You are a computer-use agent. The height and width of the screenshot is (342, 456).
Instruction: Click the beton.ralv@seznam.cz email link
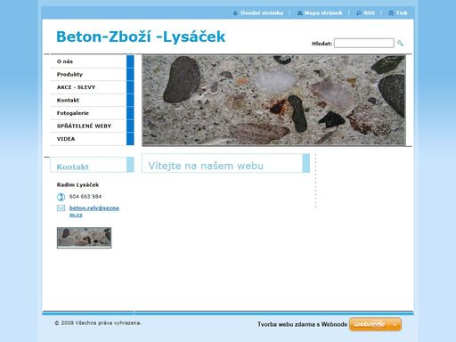pos(94,211)
